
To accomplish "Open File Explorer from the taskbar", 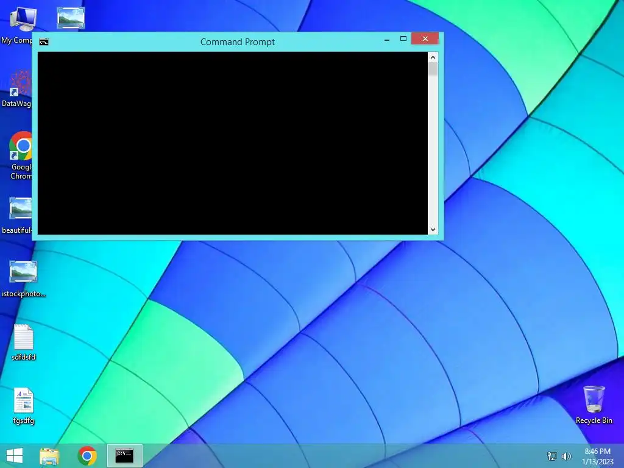I will point(49,456).
